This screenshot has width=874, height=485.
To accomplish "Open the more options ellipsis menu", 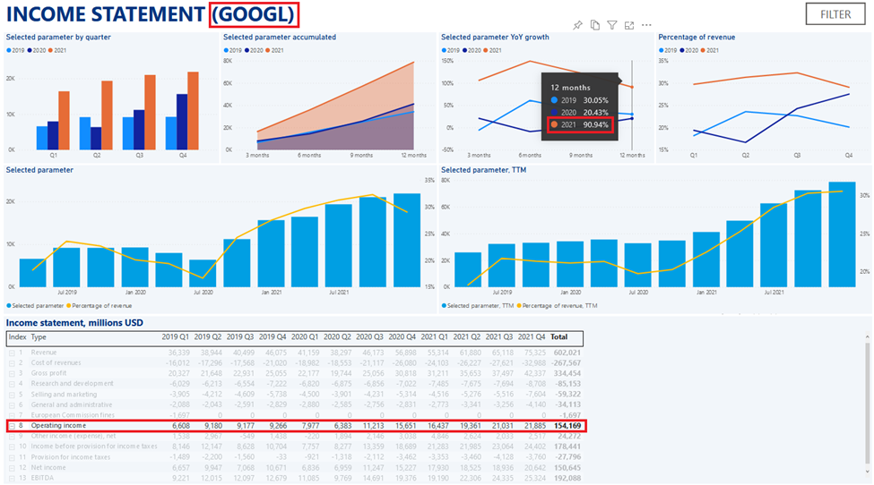I will pyautogui.click(x=646, y=25).
